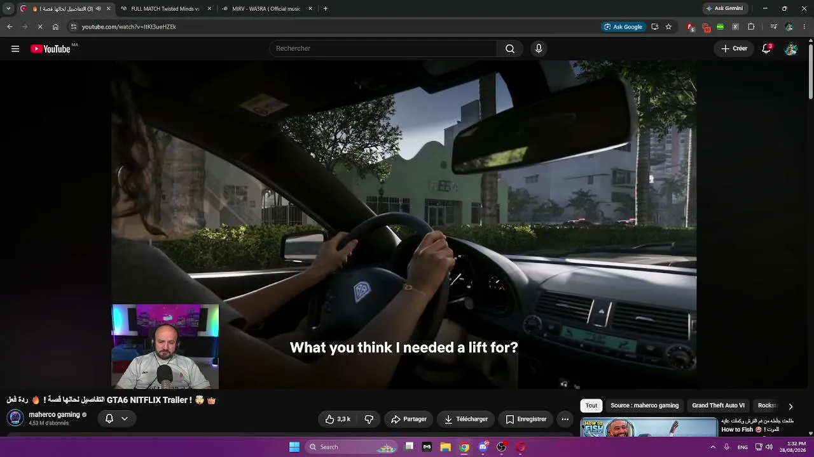The height and width of the screenshot is (457, 814).
Task: Show more filter chips with right arrow
Action: (x=790, y=406)
